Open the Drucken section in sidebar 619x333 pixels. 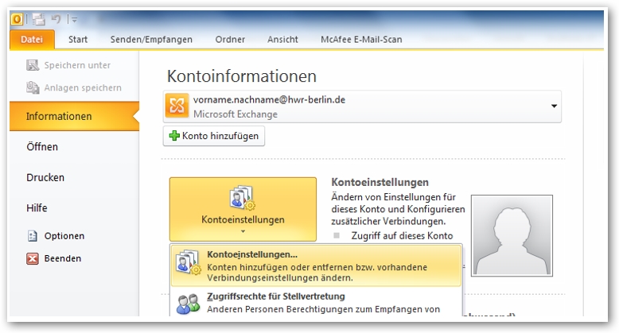45,177
